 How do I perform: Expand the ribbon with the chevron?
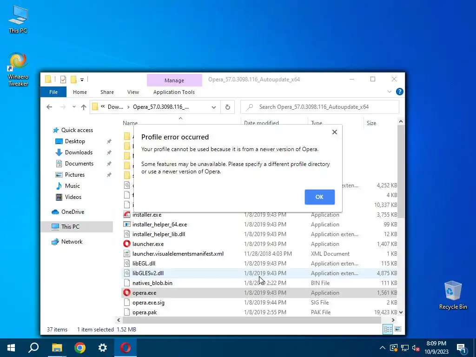(x=389, y=92)
